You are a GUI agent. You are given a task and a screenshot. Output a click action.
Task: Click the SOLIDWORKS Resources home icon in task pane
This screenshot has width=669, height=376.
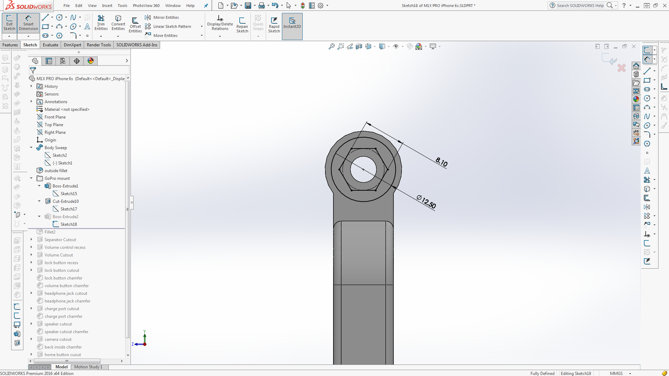[636, 66]
